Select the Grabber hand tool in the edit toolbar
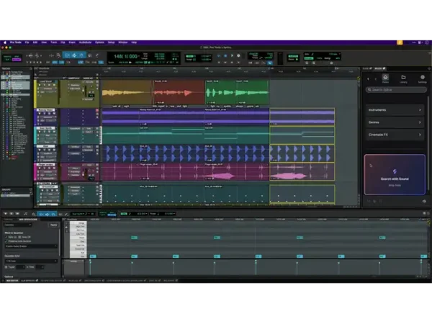Viewport: 432px width, 324px height. click(82, 55)
